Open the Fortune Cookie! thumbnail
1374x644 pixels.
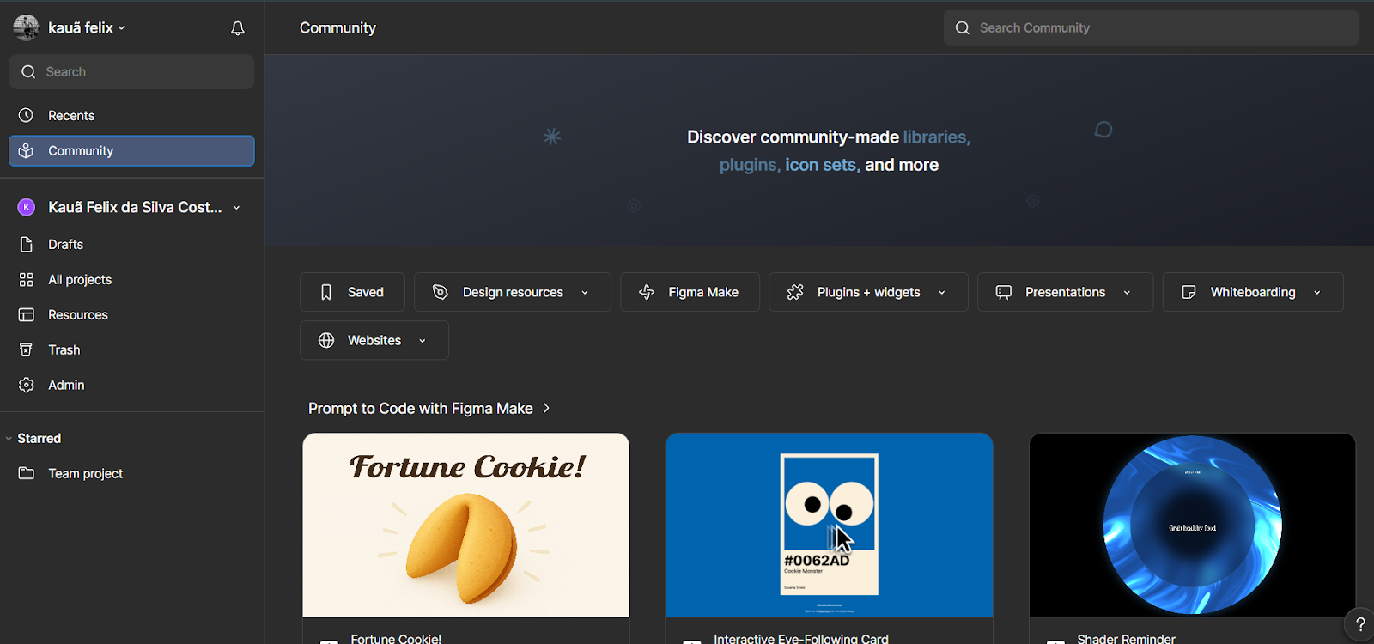tap(465, 525)
